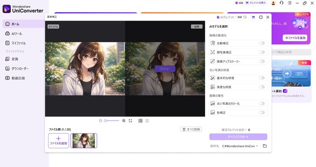Toggle the 色補正 switch
This screenshot has width=316, height=167.
[262, 112]
